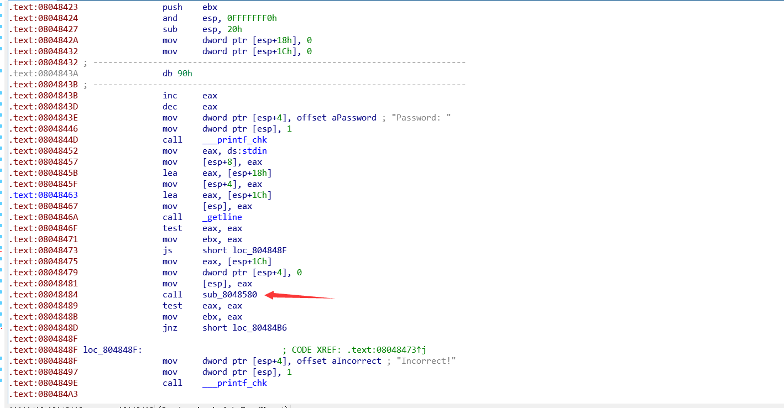Select the sub_8048580 call operand

click(x=230, y=295)
